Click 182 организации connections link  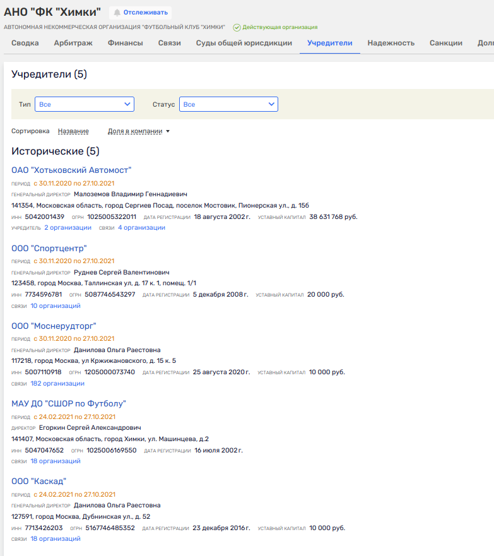pyautogui.click(x=57, y=383)
